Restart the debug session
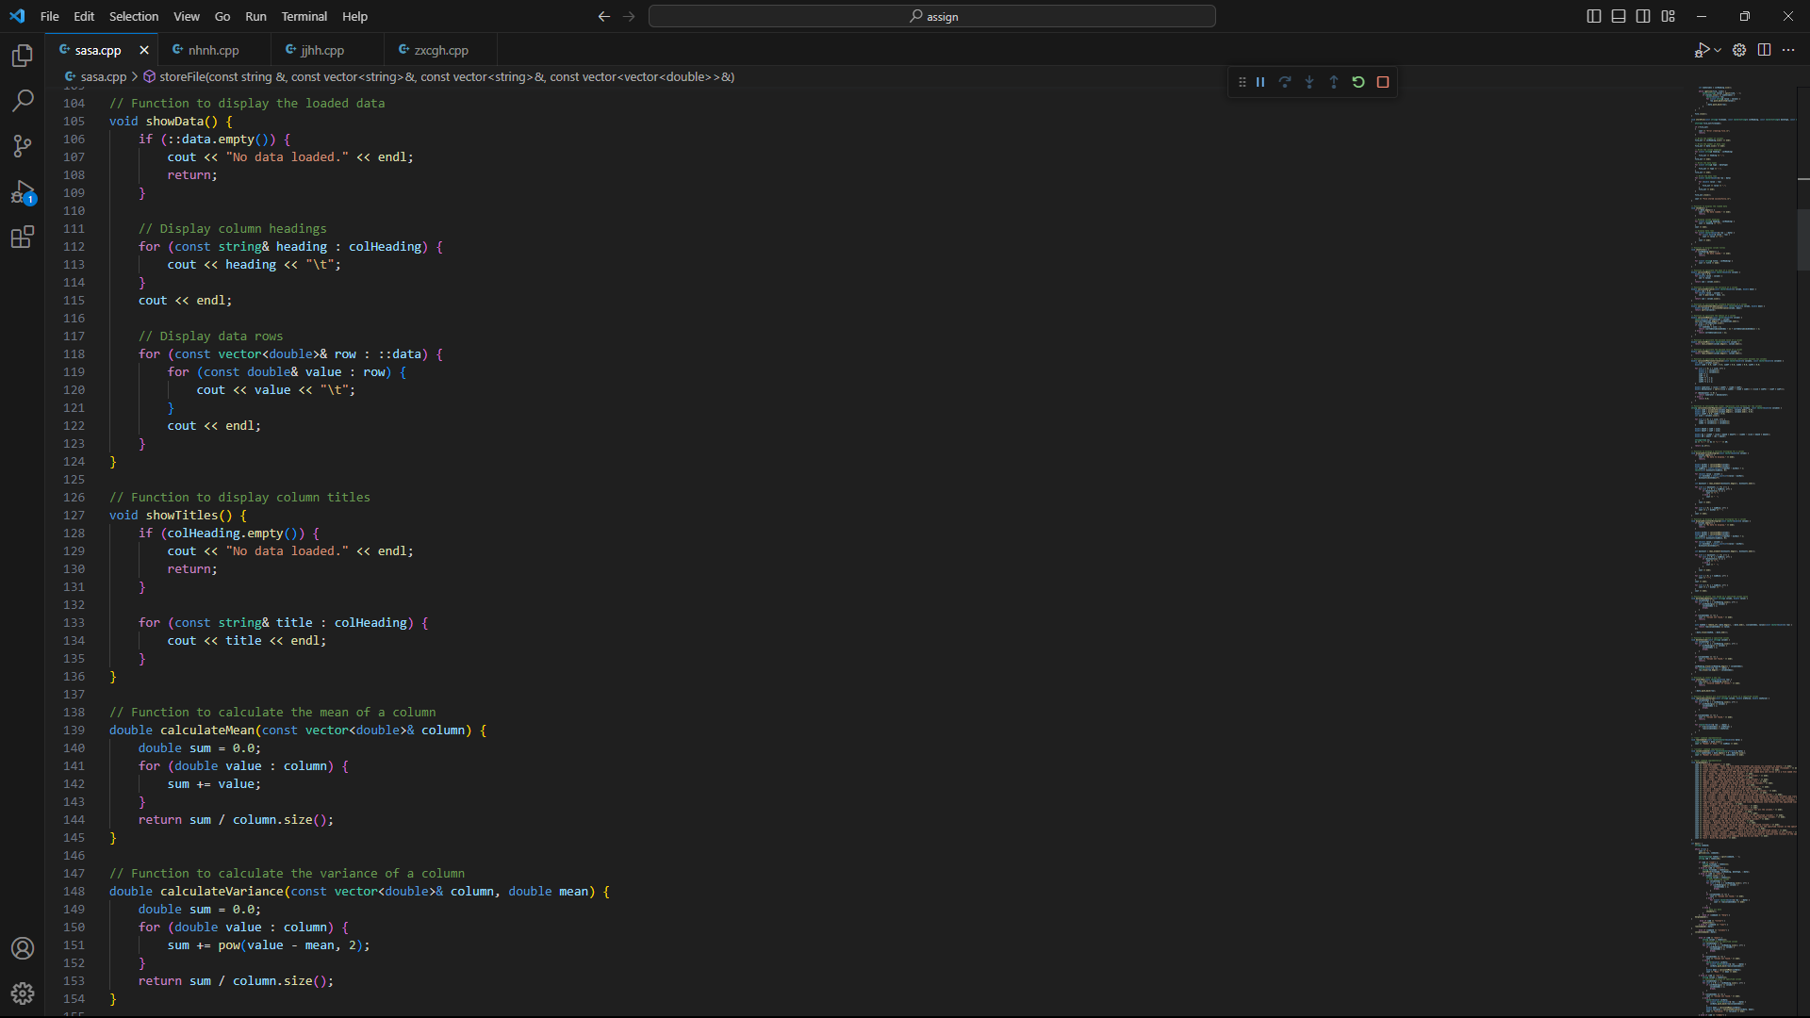This screenshot has width=1810, height=1018. 1357,82
